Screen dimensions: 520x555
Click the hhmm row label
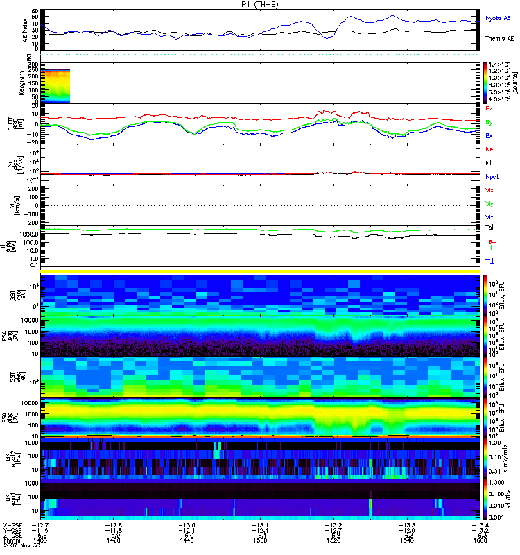pos(10,540)
